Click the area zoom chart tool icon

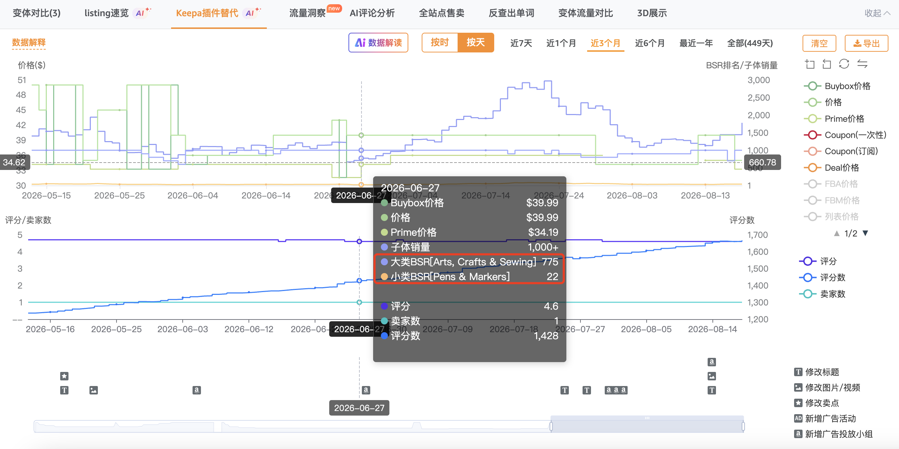tap(810, 64)
